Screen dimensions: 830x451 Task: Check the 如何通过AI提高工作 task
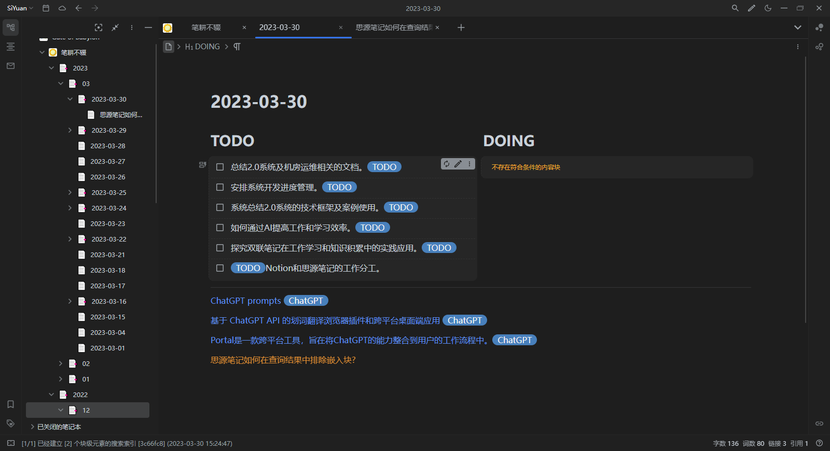(x=220, y=228)
